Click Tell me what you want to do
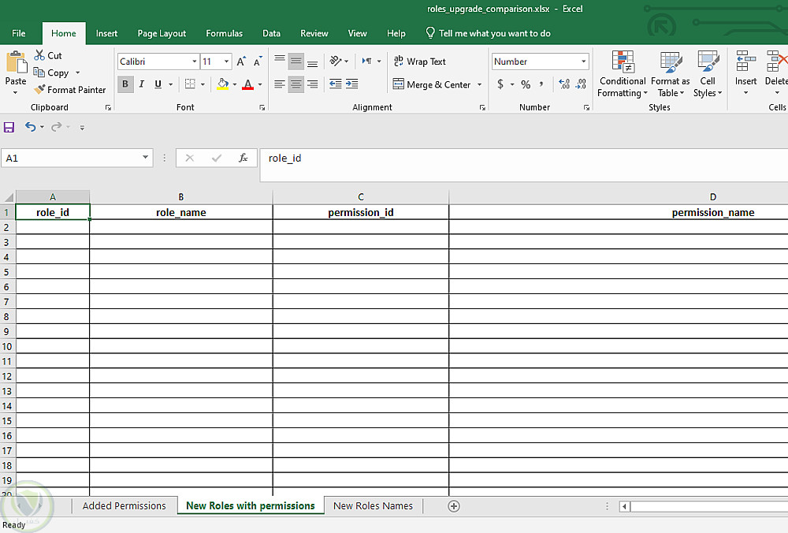The image size is (788, 533). point(494,33)
